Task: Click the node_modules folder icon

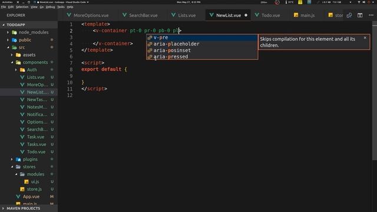Action: [14, 32]
